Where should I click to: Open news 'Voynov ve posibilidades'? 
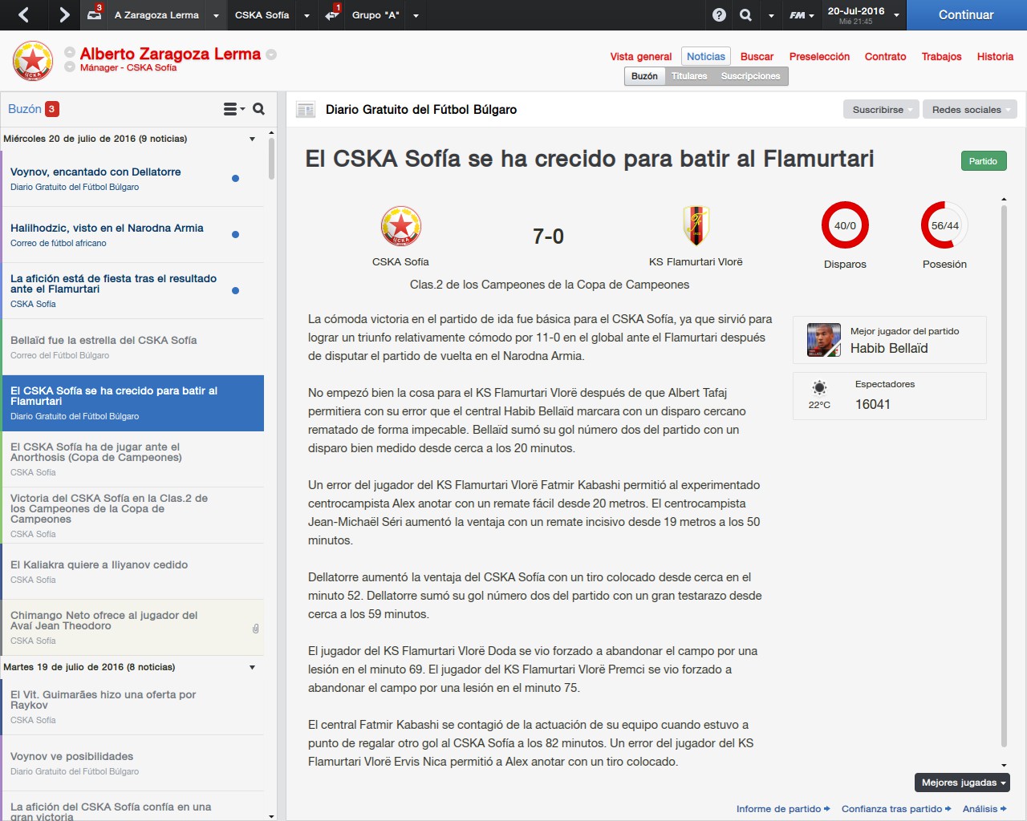tap(132, 763)
